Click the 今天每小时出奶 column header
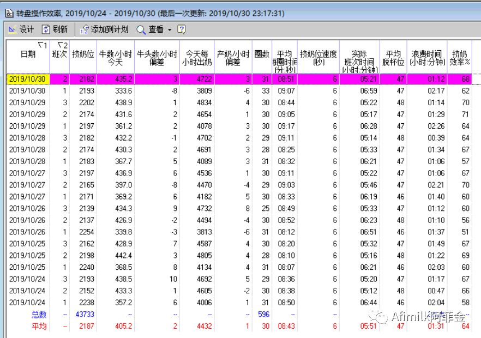 (x=197, y=58)
